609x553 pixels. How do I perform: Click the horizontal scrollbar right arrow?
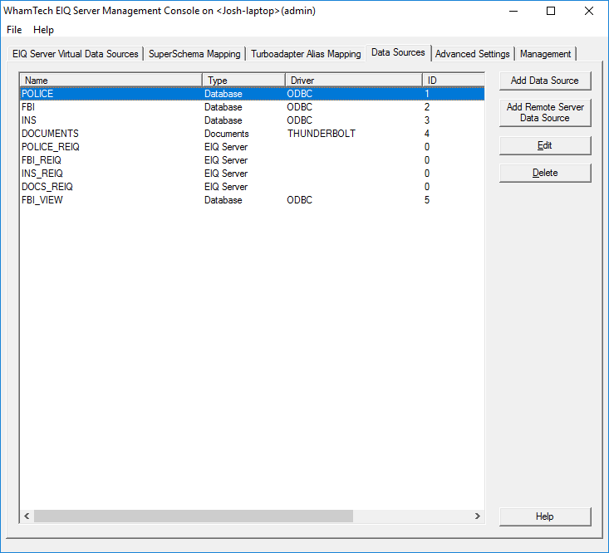tap(478, 516)
